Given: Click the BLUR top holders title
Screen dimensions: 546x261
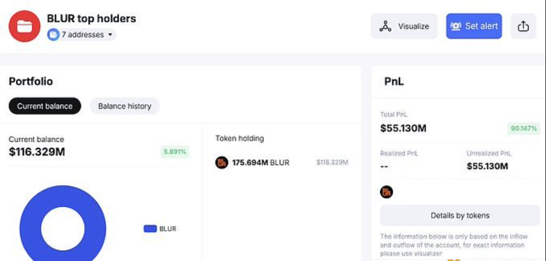Looking at the screenshot, I should (x=91, y=19).
